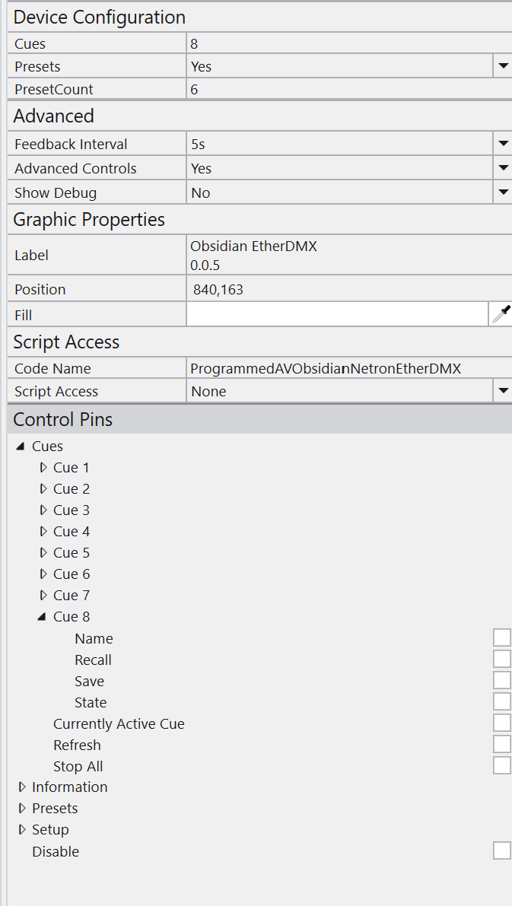Select the Device Configuration section header
Image resolution: width=512 pixels, height=906 pixels.
coord(259,17)
